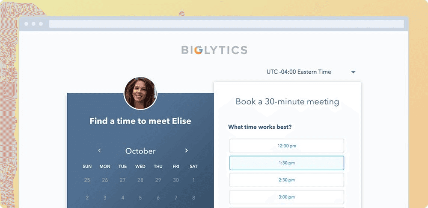Select date 26 under MON
The image size is (428, 208).
click(x=105, y=180)
